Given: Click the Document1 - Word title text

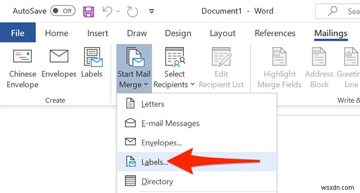Looking at the screenshot, I should 237,11.
